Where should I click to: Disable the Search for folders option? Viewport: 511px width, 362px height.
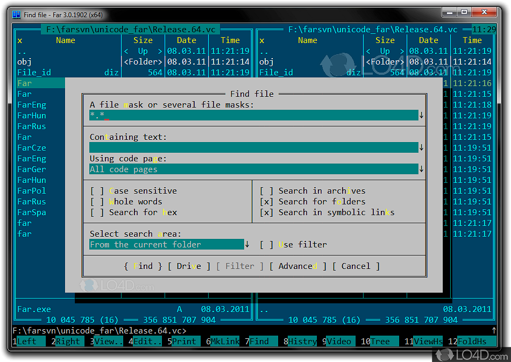click(x=266, y=201)
